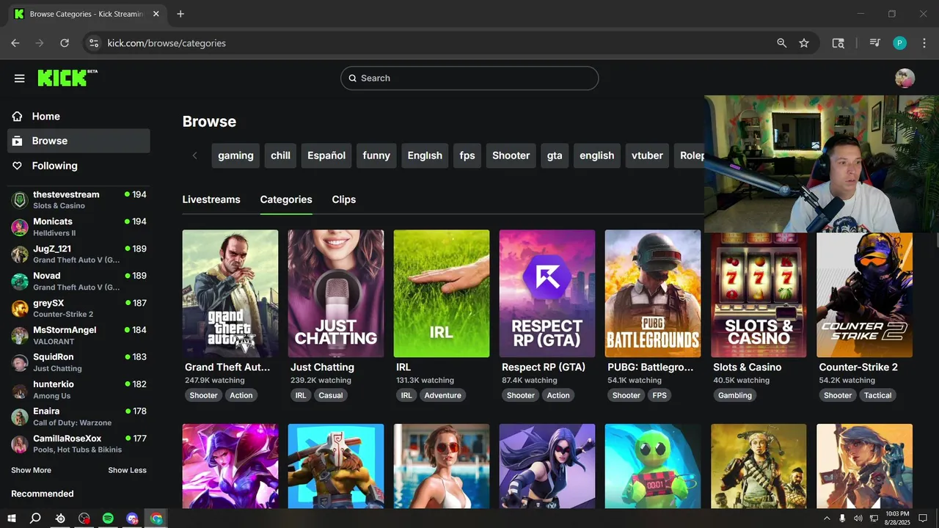This screenshot has width=939, height=528.
Task: Click thestevestream channel avatar
Action: [20, 200]
